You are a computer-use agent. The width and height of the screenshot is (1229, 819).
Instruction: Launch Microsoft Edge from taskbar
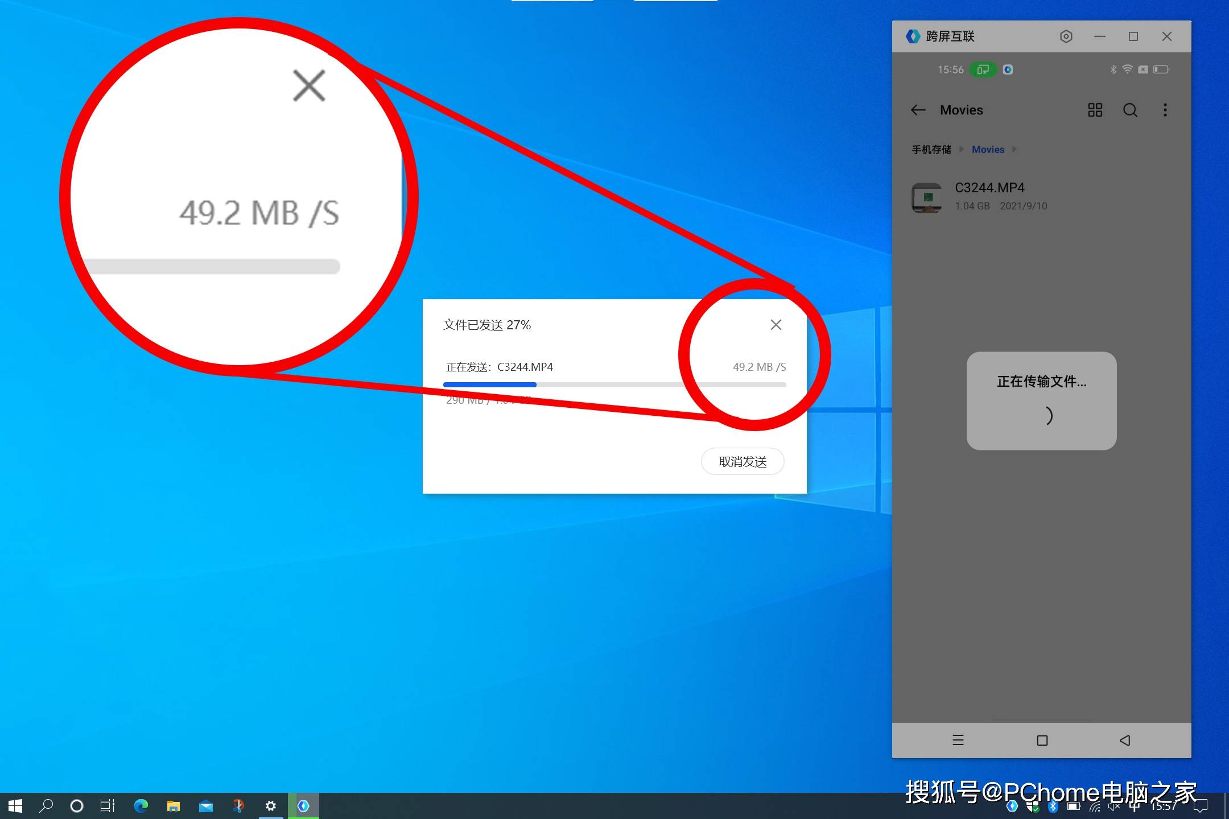141,806
